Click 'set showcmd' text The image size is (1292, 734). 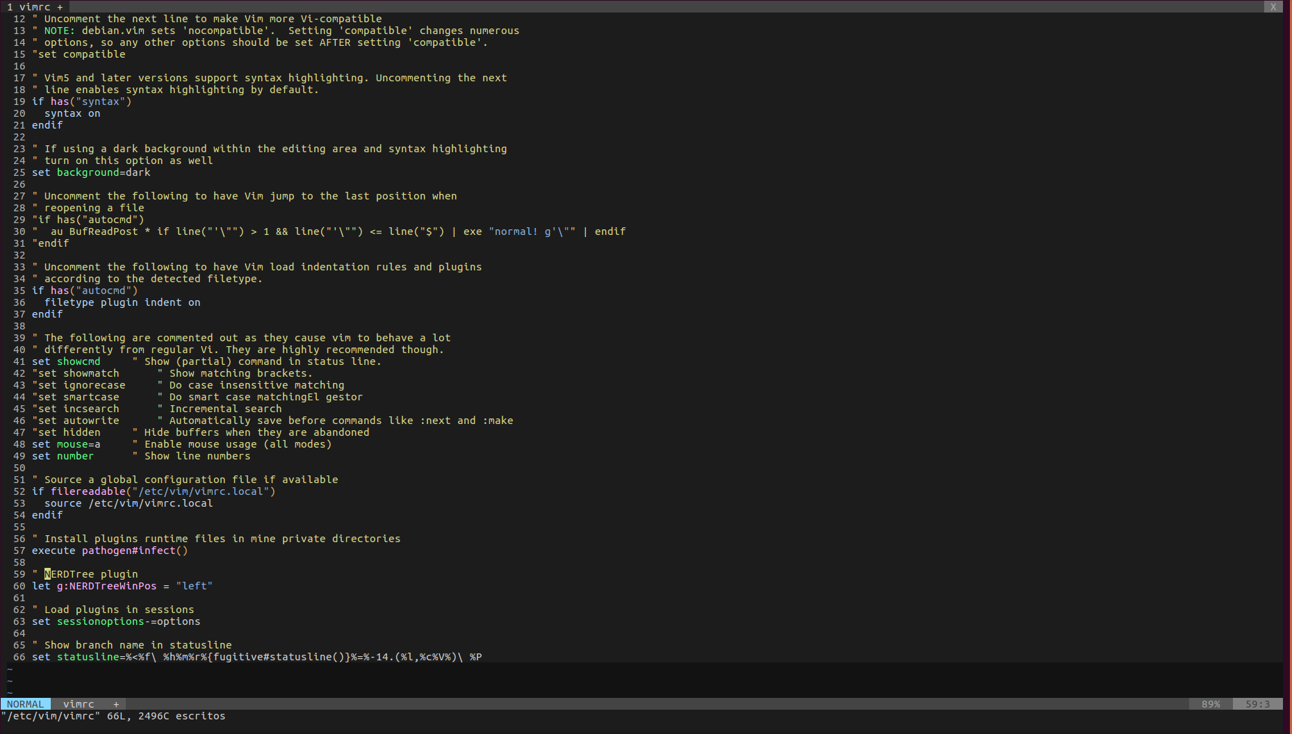tap(66, 361)
